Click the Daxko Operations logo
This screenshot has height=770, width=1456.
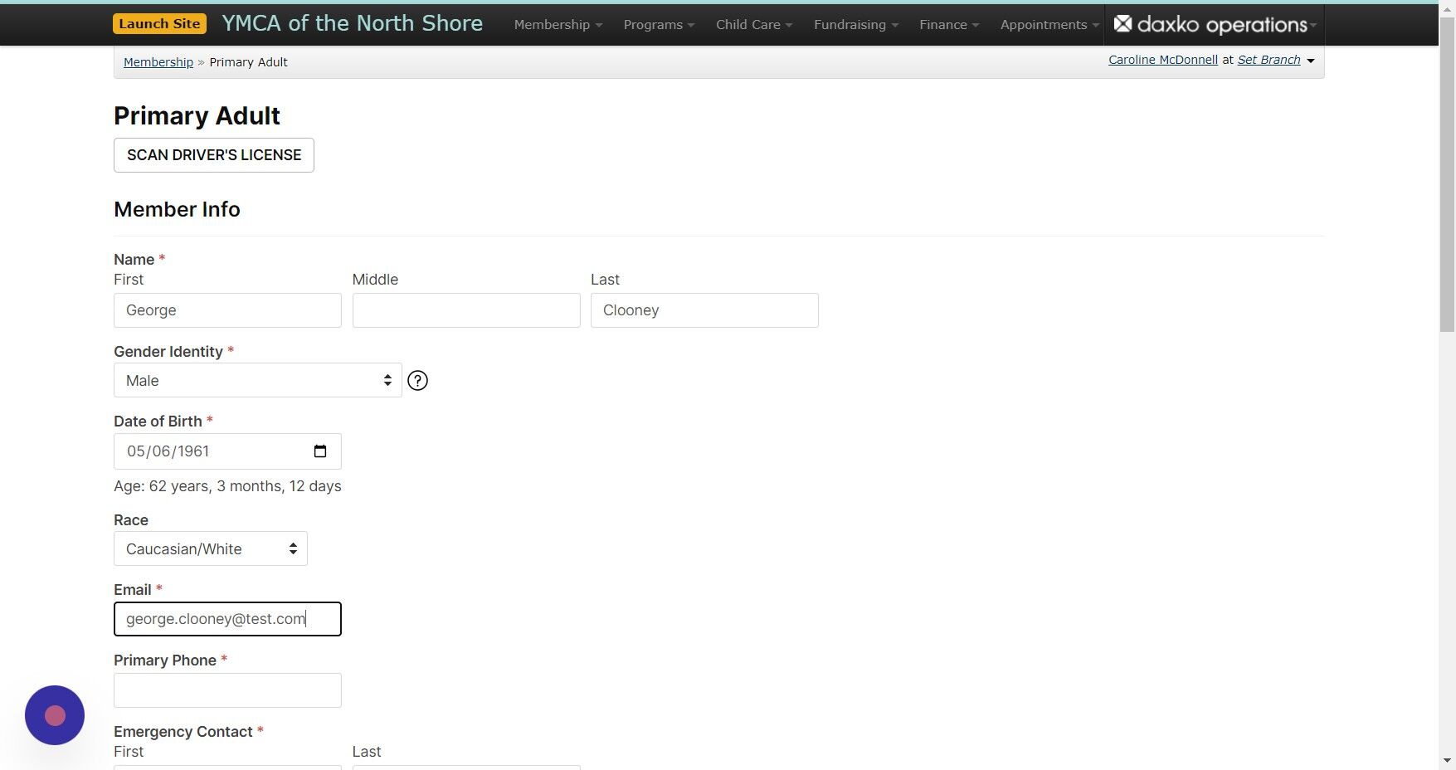pos(1210,24)
